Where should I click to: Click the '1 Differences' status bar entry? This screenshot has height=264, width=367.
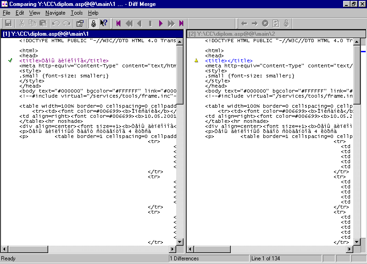209,258
